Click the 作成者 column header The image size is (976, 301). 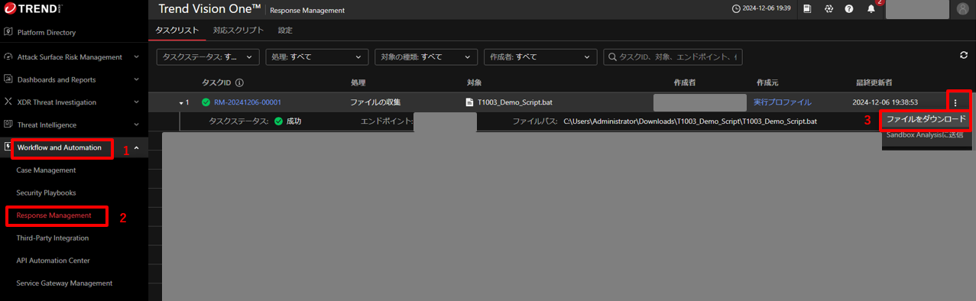click(x=685, y=83)
